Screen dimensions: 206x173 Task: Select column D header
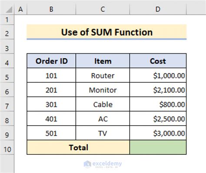point(158,9)
